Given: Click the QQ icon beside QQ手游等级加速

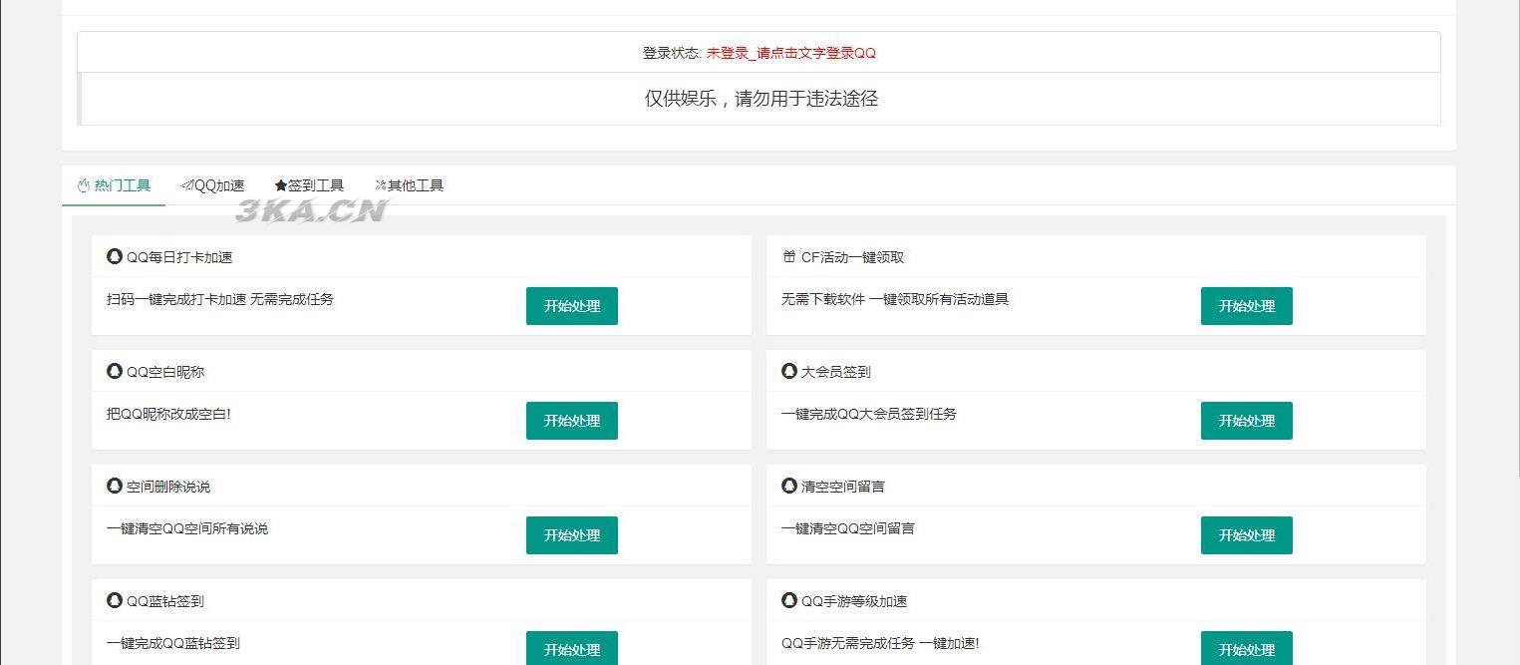Looking at the screenshot, I should [788, 600].
